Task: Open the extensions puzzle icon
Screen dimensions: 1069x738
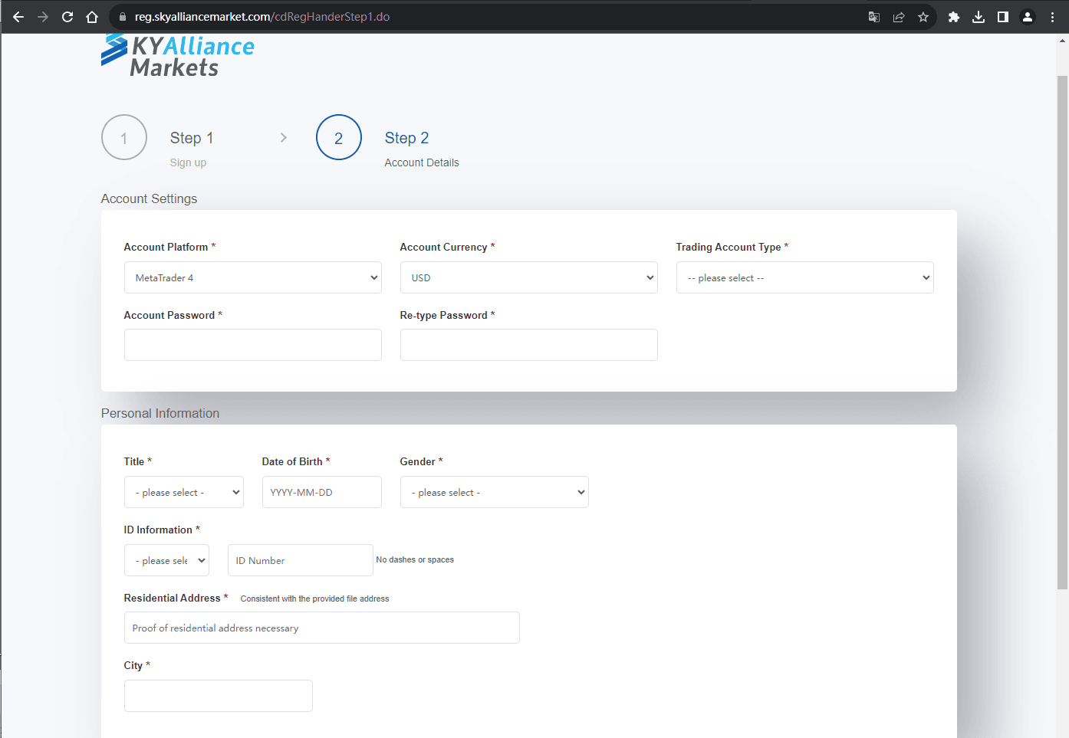Action: (954, 17)
